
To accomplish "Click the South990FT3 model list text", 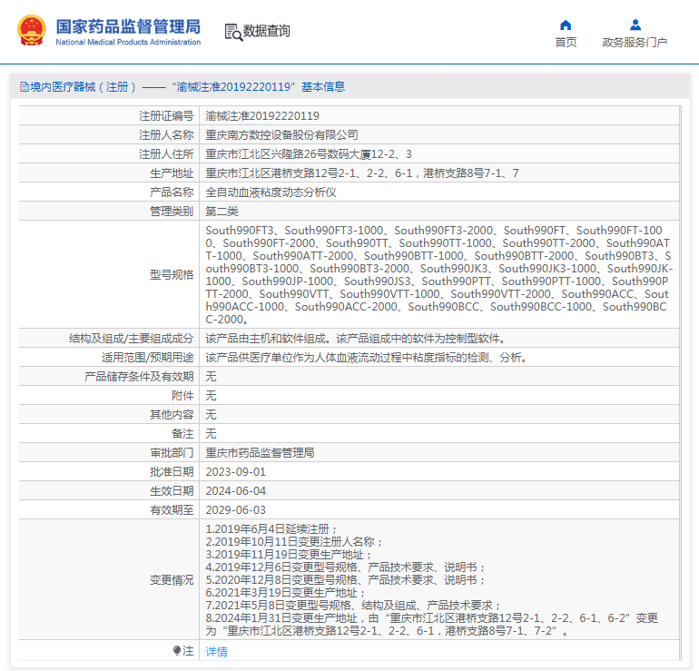I will pyautogui.click(x=438, y=274).
